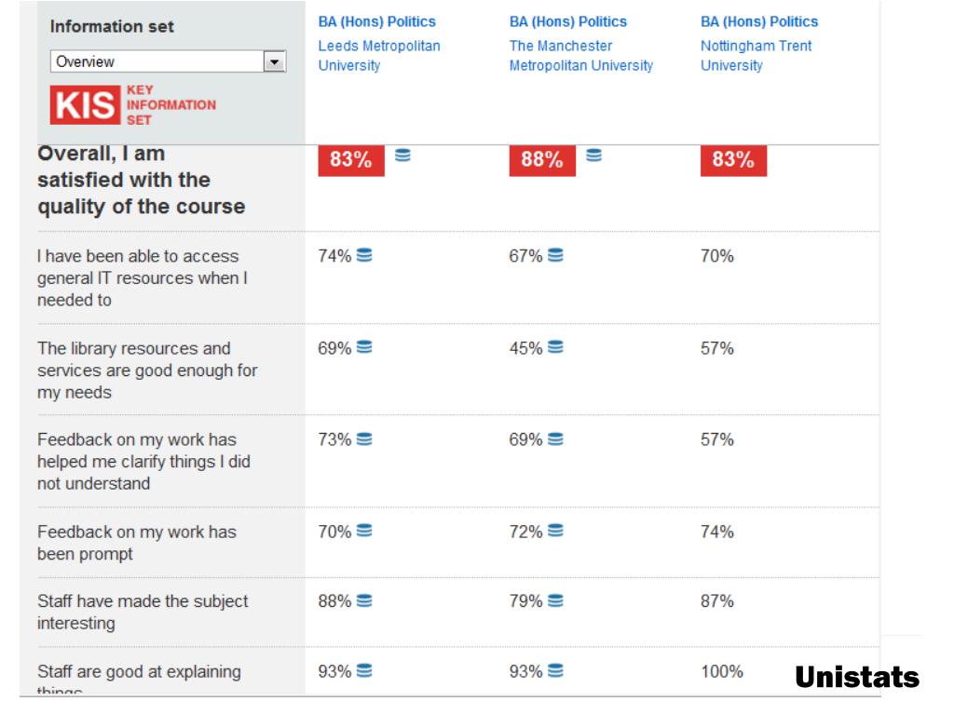The width and height of the screenshot is (954, 715).
Task: Click data icon next to Manchester 93% explaining
Action: (555, 670)
